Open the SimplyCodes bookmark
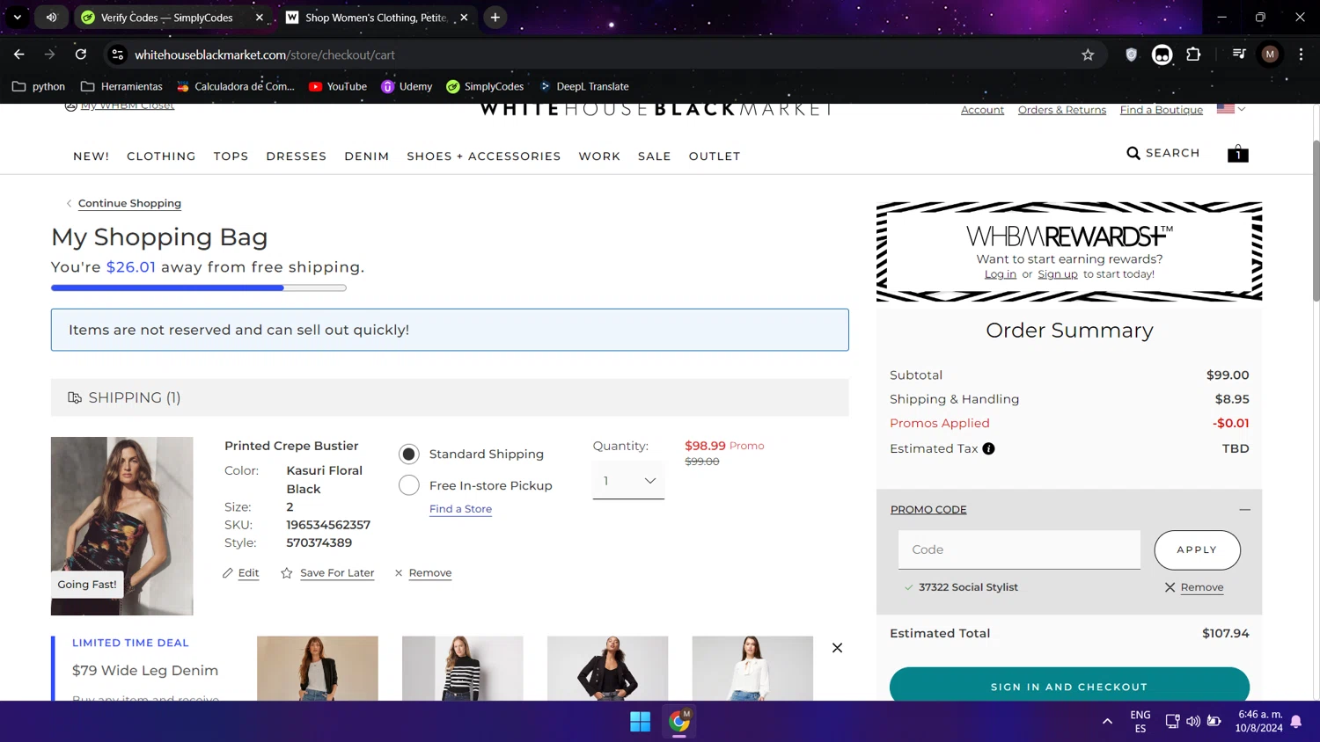The image size is (1320, 742). point(485,86)
